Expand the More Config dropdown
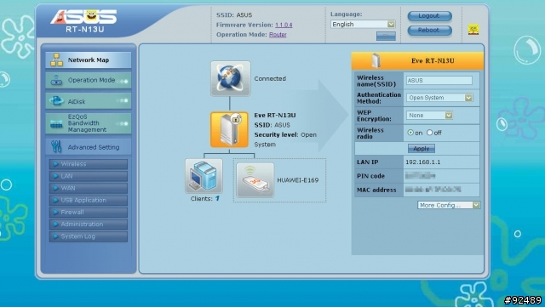Viewport: 545px width, 307px height. (449, 205)
